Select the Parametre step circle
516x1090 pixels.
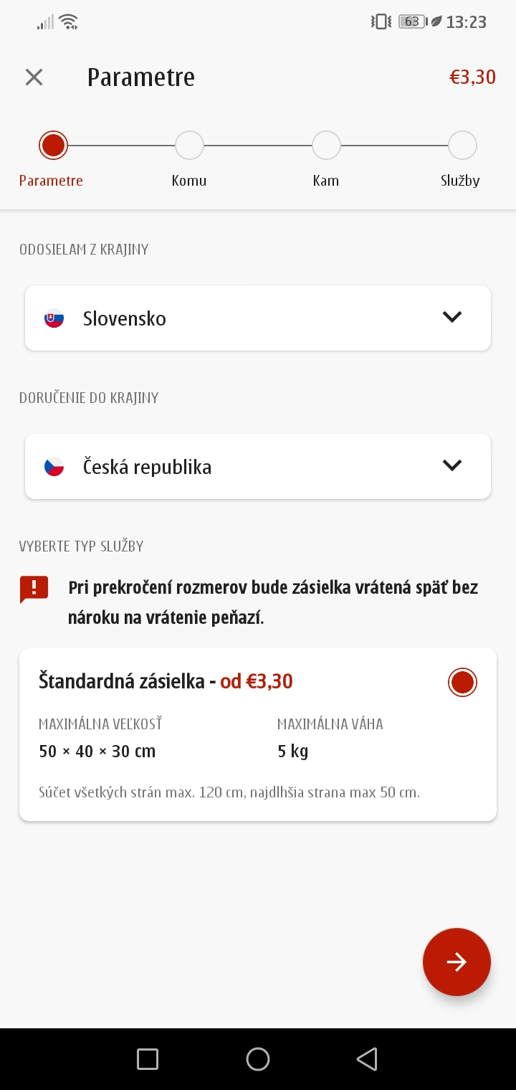tap(53, 146)
